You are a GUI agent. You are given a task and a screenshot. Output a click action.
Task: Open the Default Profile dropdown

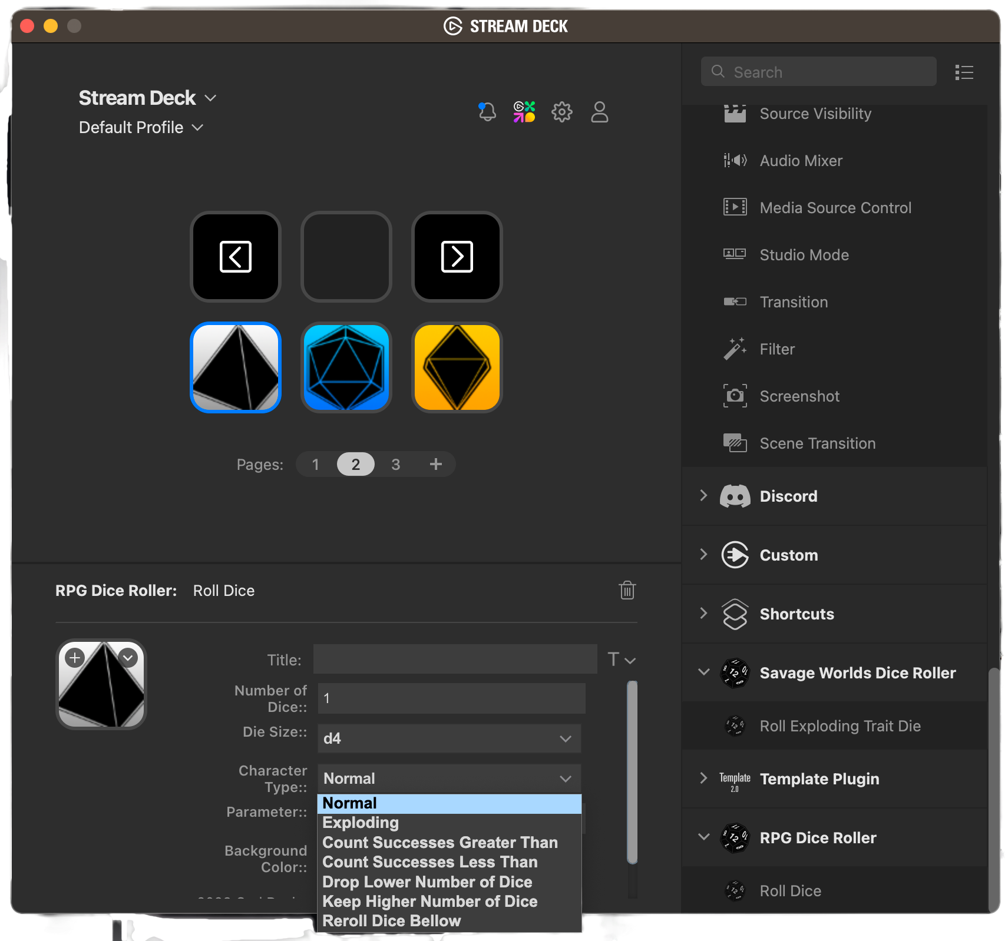(x=141, y=128)
